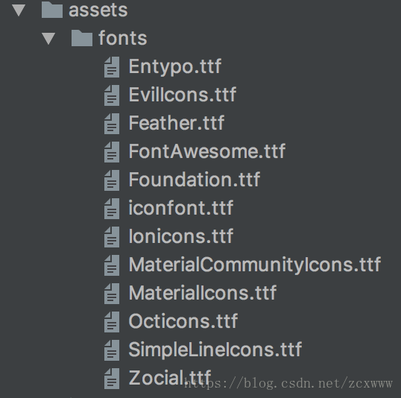Click the Foundation.ttf file icon
This screenshot has width=401, height=398.
[x=112, y=180]
